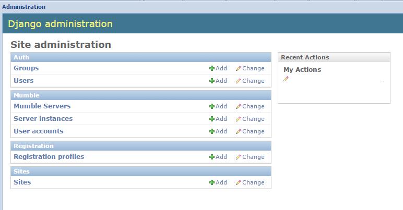
Task: Click the pencil icon under My Actions
Action: coord(286,79)
